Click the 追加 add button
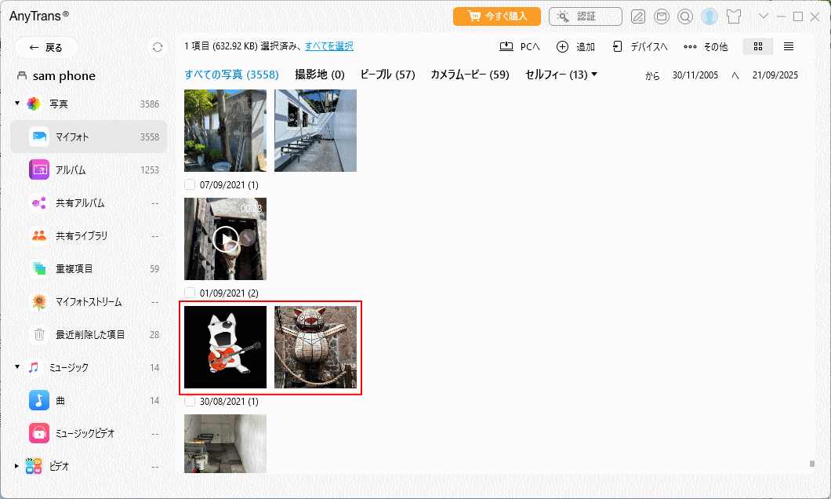 tap(575, 46)
